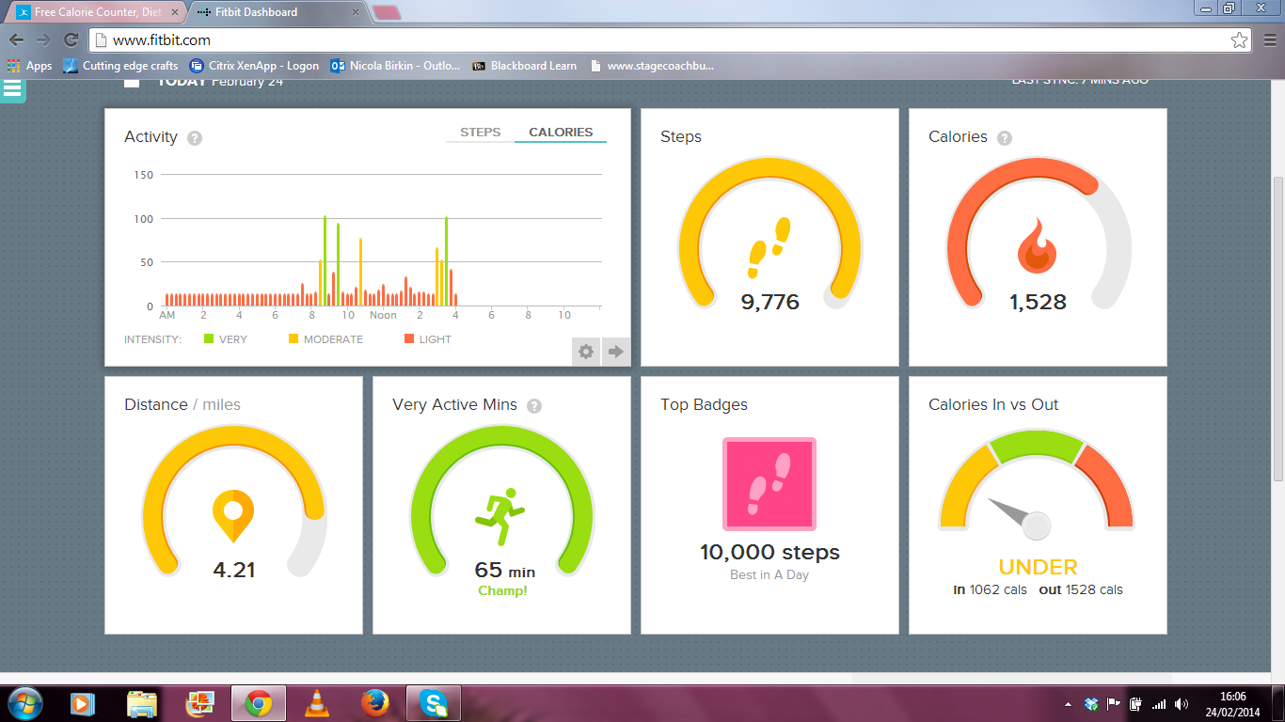This screenshot has height=722, width=1285.
Task: Open the Activity tile settings gear
Action: click(586, 352)
